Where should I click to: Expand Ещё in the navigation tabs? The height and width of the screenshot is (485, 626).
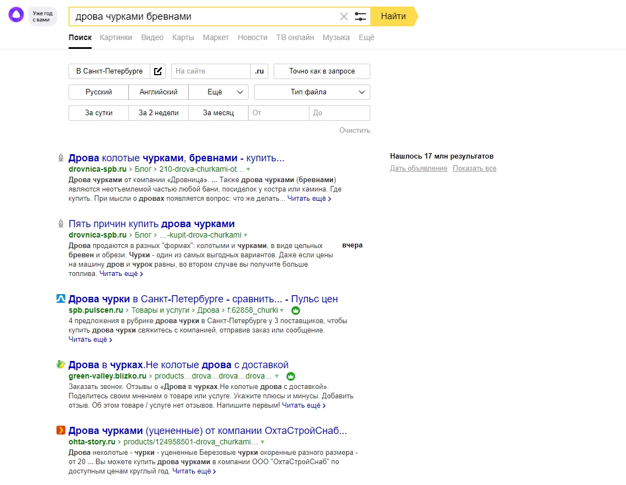point(366,37)
